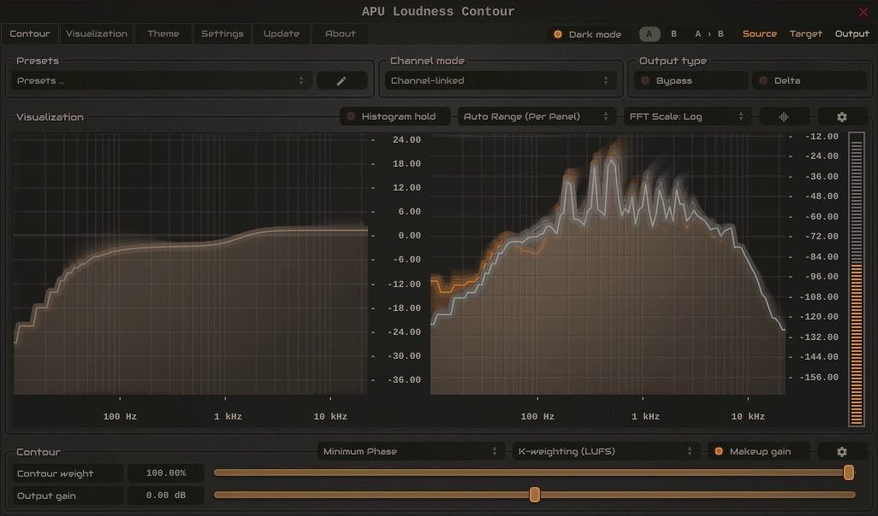Open the Settings tab
Screen dimensions: 878x516
[x=222, y=34]
